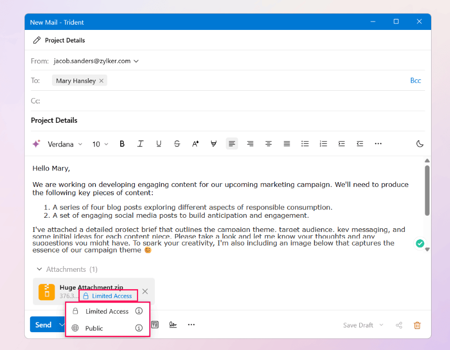Screen dimensions: 450x350
Task: Click the message body scrollbar thumb
Action: tap(427, 190)
